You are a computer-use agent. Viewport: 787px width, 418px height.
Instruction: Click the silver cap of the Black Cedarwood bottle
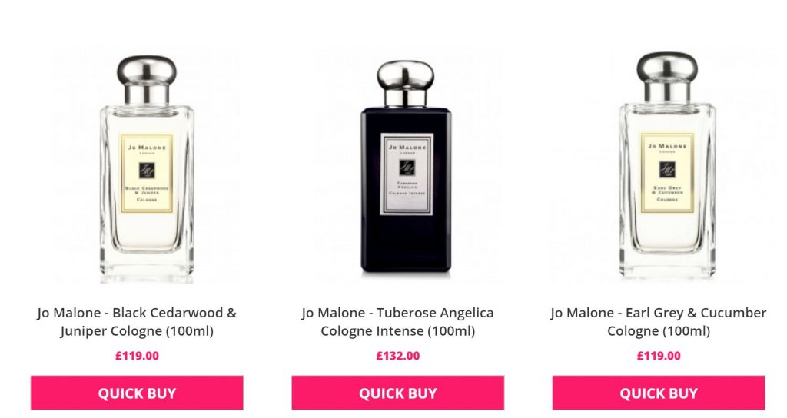click(147, 79)
